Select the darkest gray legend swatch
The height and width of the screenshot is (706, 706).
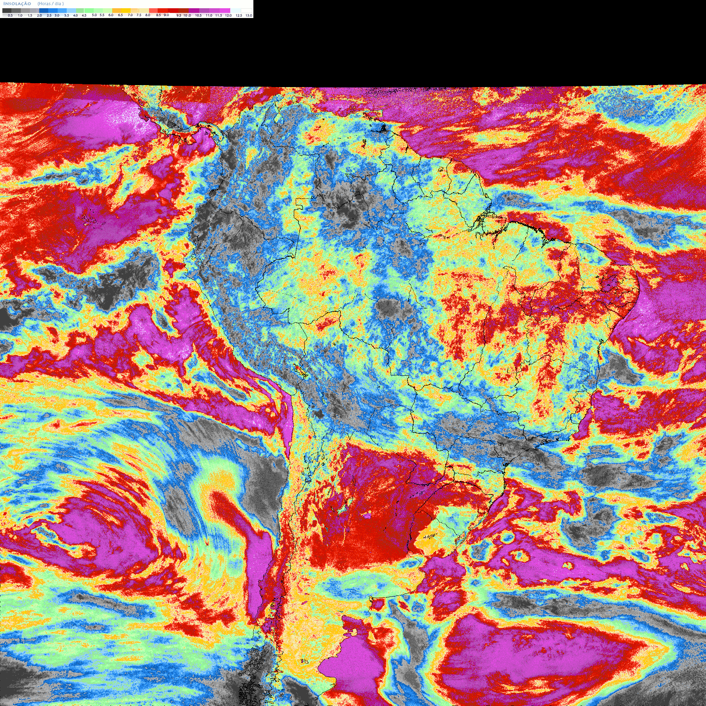pos(7,11)
